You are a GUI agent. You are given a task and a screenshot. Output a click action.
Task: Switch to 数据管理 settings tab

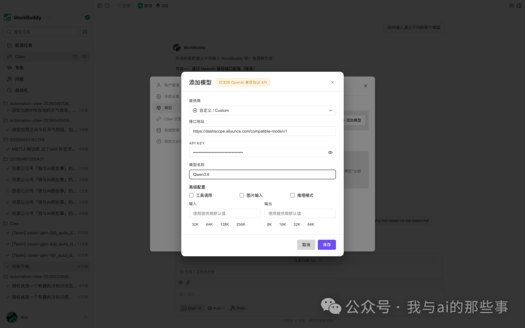point(168,130)
